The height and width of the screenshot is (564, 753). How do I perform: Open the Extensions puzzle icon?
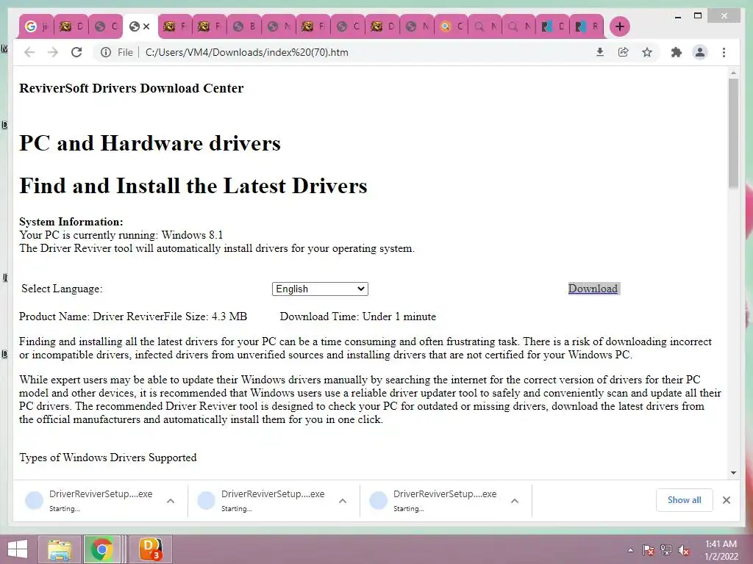(677, 52)
